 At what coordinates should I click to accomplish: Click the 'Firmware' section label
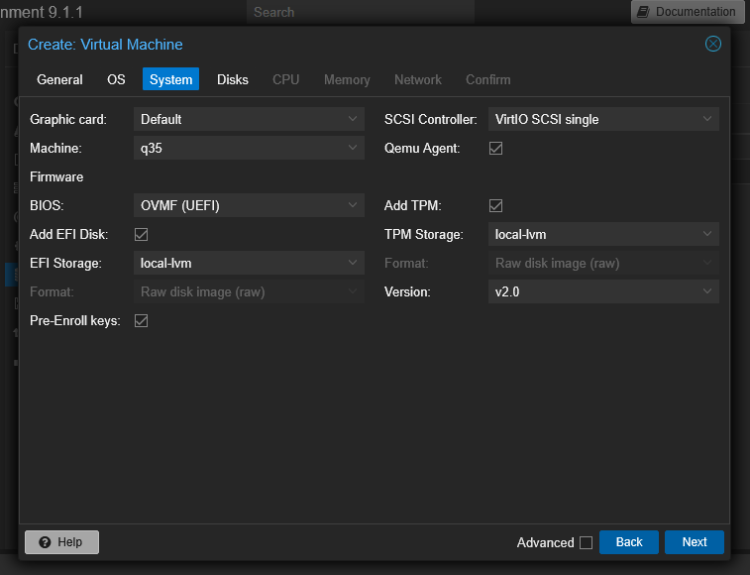pyautogui.click(x=56, y=177)
